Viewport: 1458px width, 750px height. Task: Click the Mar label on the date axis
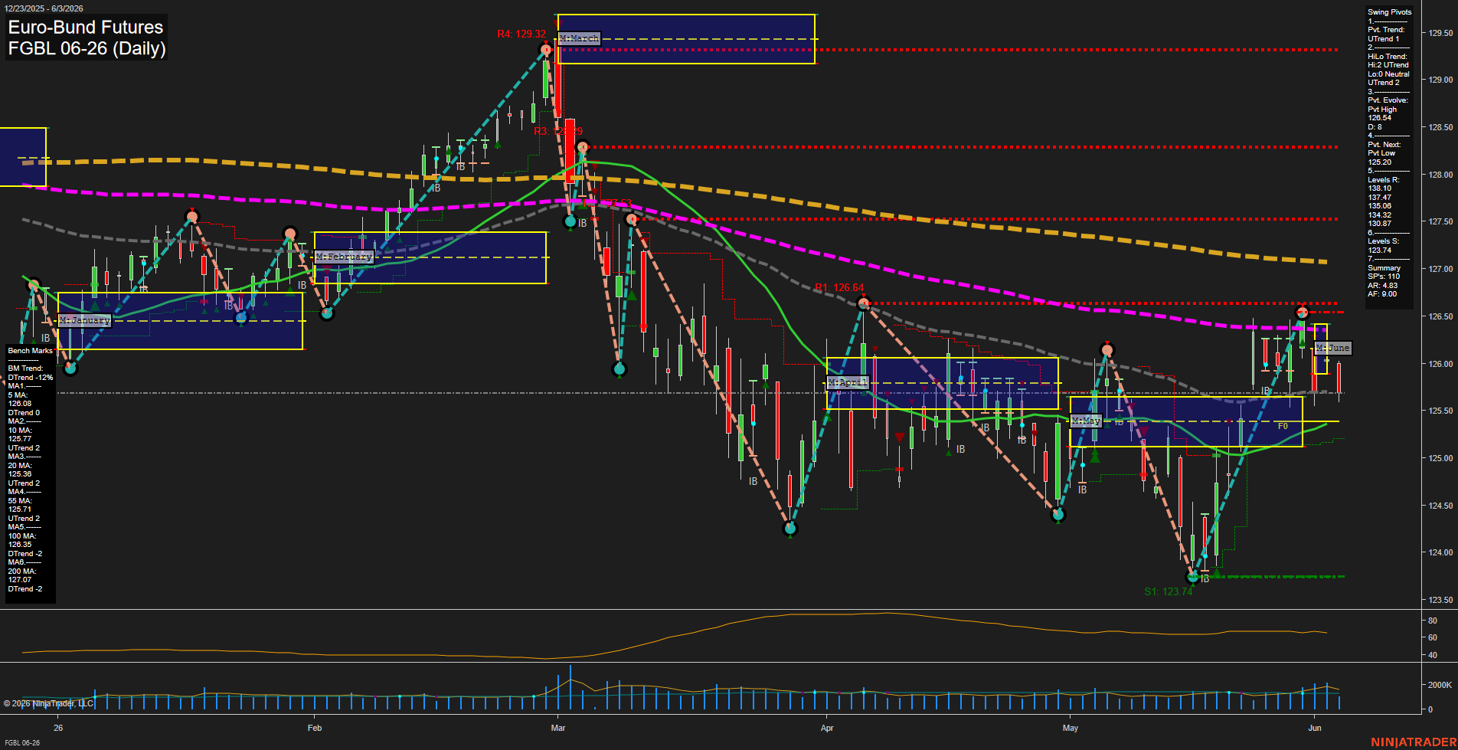click(x=558, y=728)
